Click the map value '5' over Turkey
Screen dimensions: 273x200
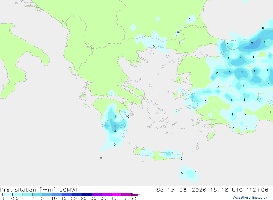click(254, 71)
